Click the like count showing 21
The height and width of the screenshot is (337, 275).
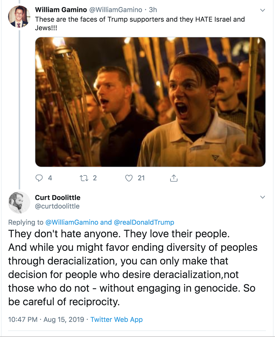click(141, 178)
